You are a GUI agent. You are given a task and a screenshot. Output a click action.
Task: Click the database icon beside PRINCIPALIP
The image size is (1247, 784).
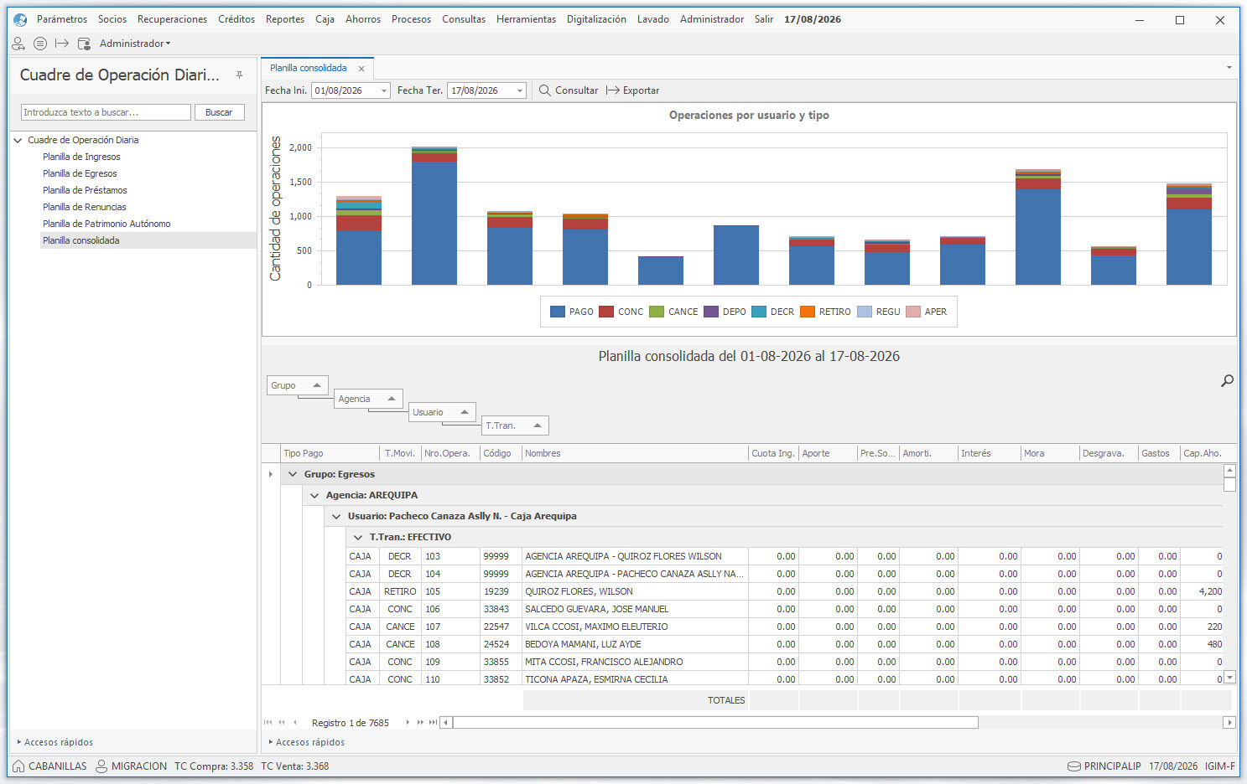(x=1073, y=766)
